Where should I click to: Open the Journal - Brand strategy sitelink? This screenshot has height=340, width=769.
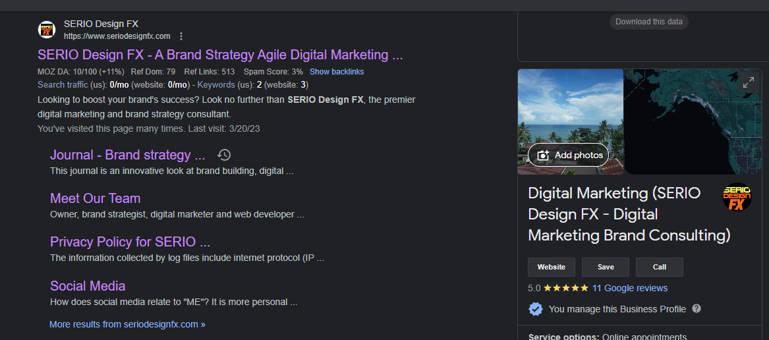click(128, 155)
